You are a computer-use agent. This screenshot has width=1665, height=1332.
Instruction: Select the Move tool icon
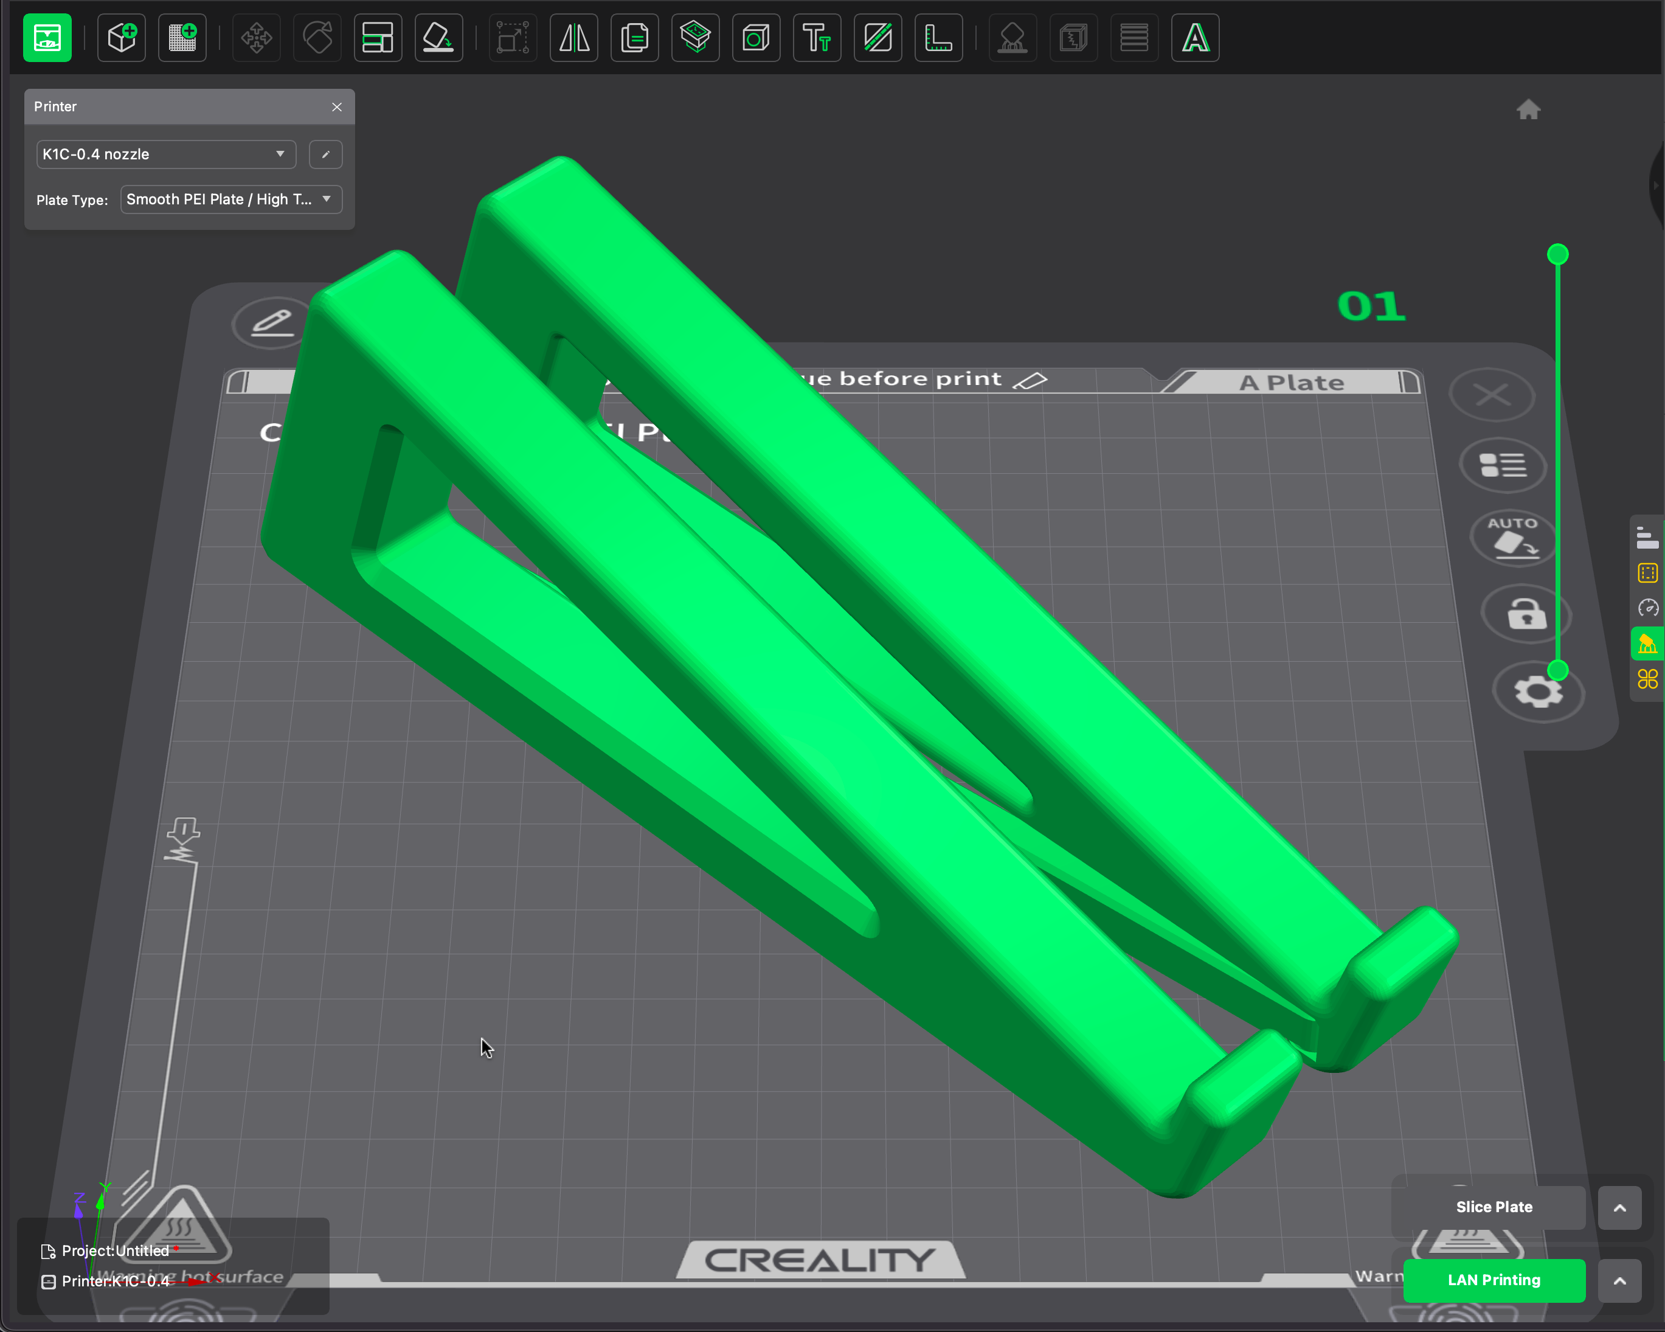click(257, 37)
